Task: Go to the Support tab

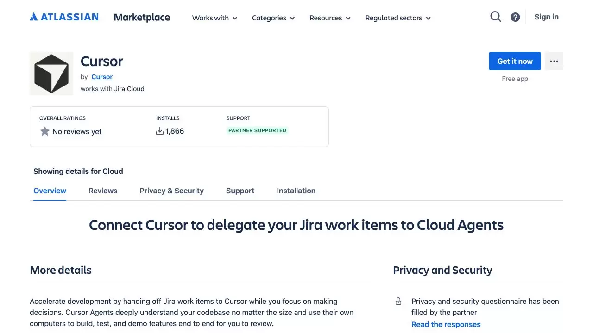Action: 240,191
